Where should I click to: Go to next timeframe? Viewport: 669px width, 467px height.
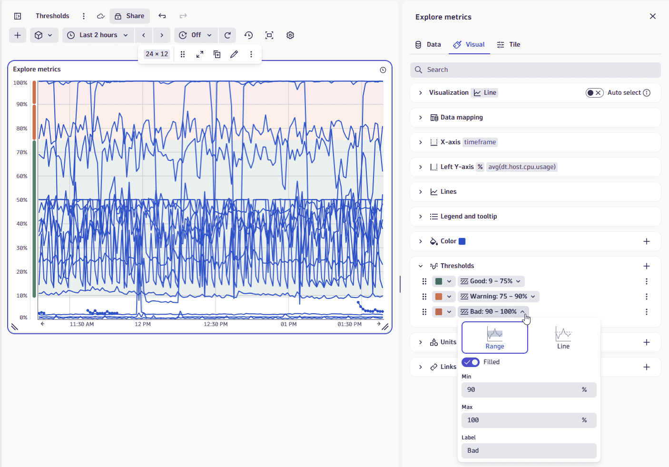[x=162, y=35]
